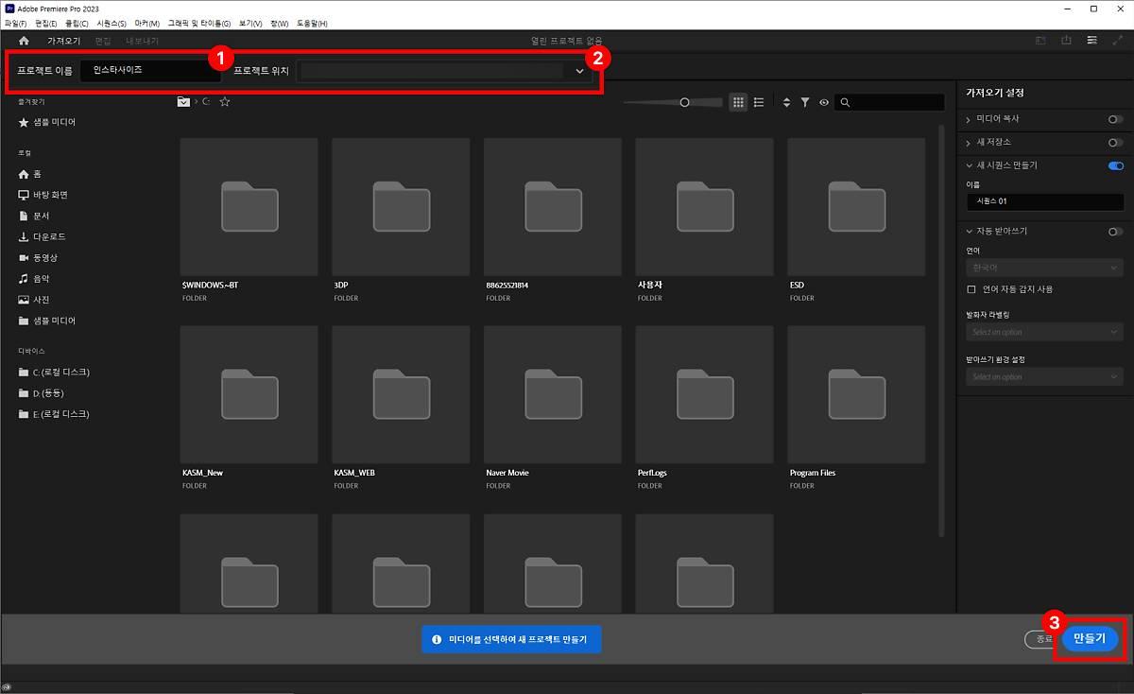Viewport: 1134px width, 694px height.
Task: Open the Program Files folder thumbnail
Action: pos(856,394)
